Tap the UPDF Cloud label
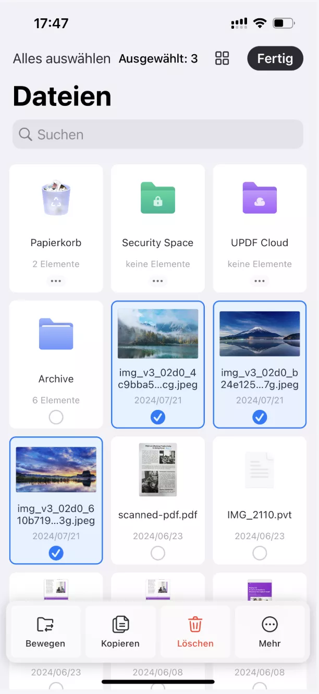 point(260,242)
